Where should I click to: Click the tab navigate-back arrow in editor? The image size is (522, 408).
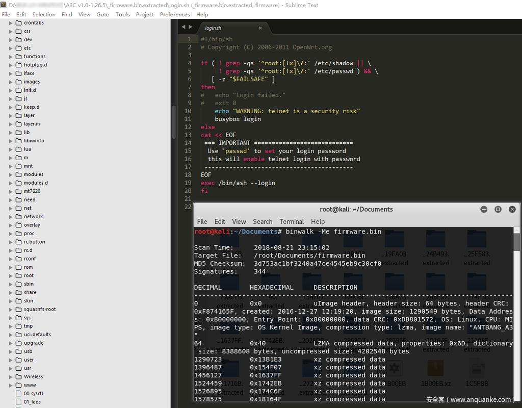[184, 27]
